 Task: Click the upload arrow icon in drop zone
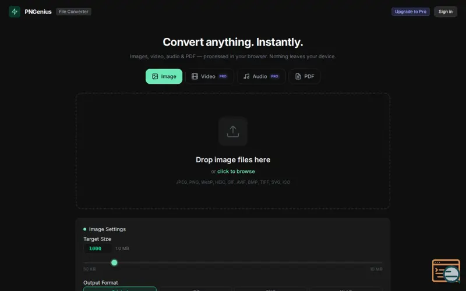click(232, 132)
